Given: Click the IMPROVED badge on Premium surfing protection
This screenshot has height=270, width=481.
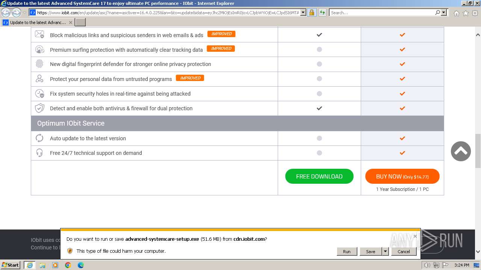Looking at the screenshot, I should click(221, 48).
